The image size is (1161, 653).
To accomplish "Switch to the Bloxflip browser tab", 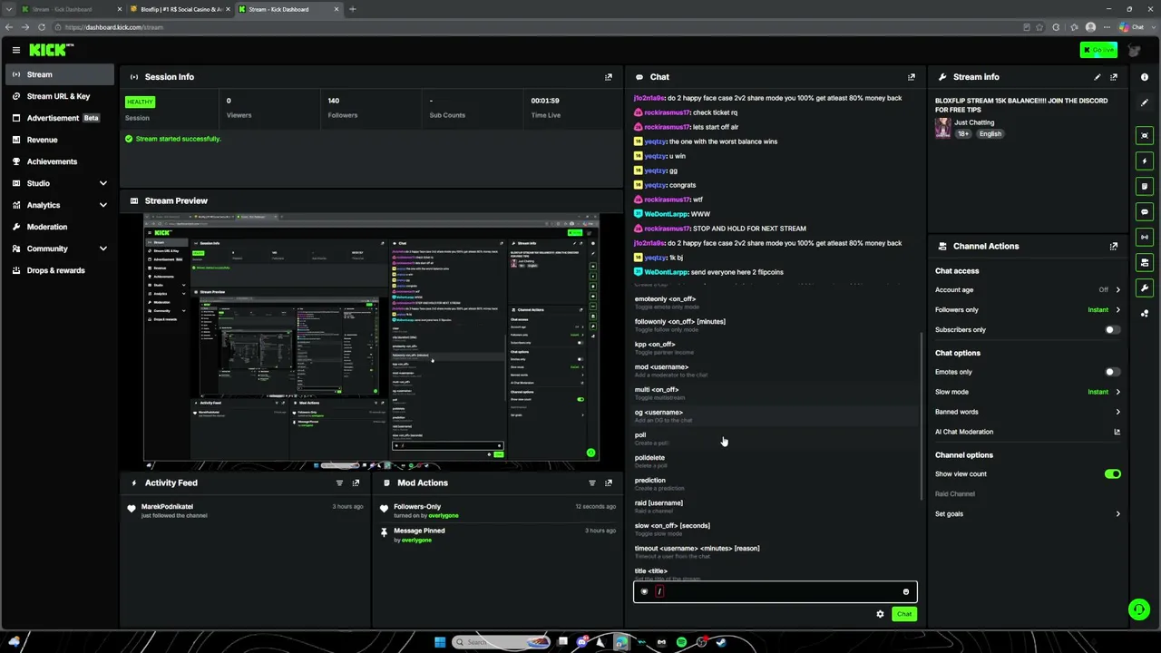I will point(180,9).
